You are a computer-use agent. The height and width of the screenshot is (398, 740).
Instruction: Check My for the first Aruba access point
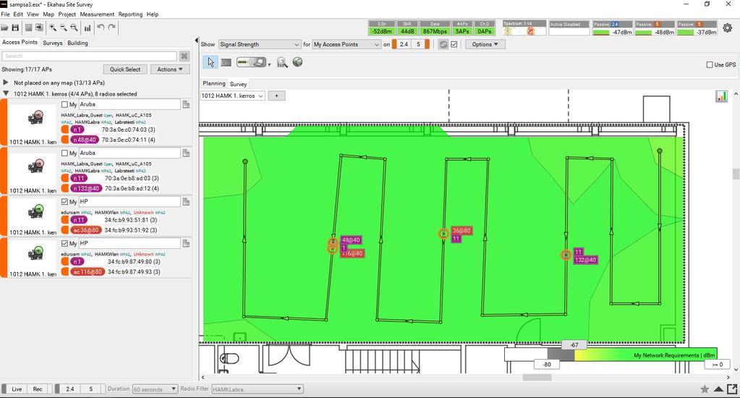tap(64, 104)
